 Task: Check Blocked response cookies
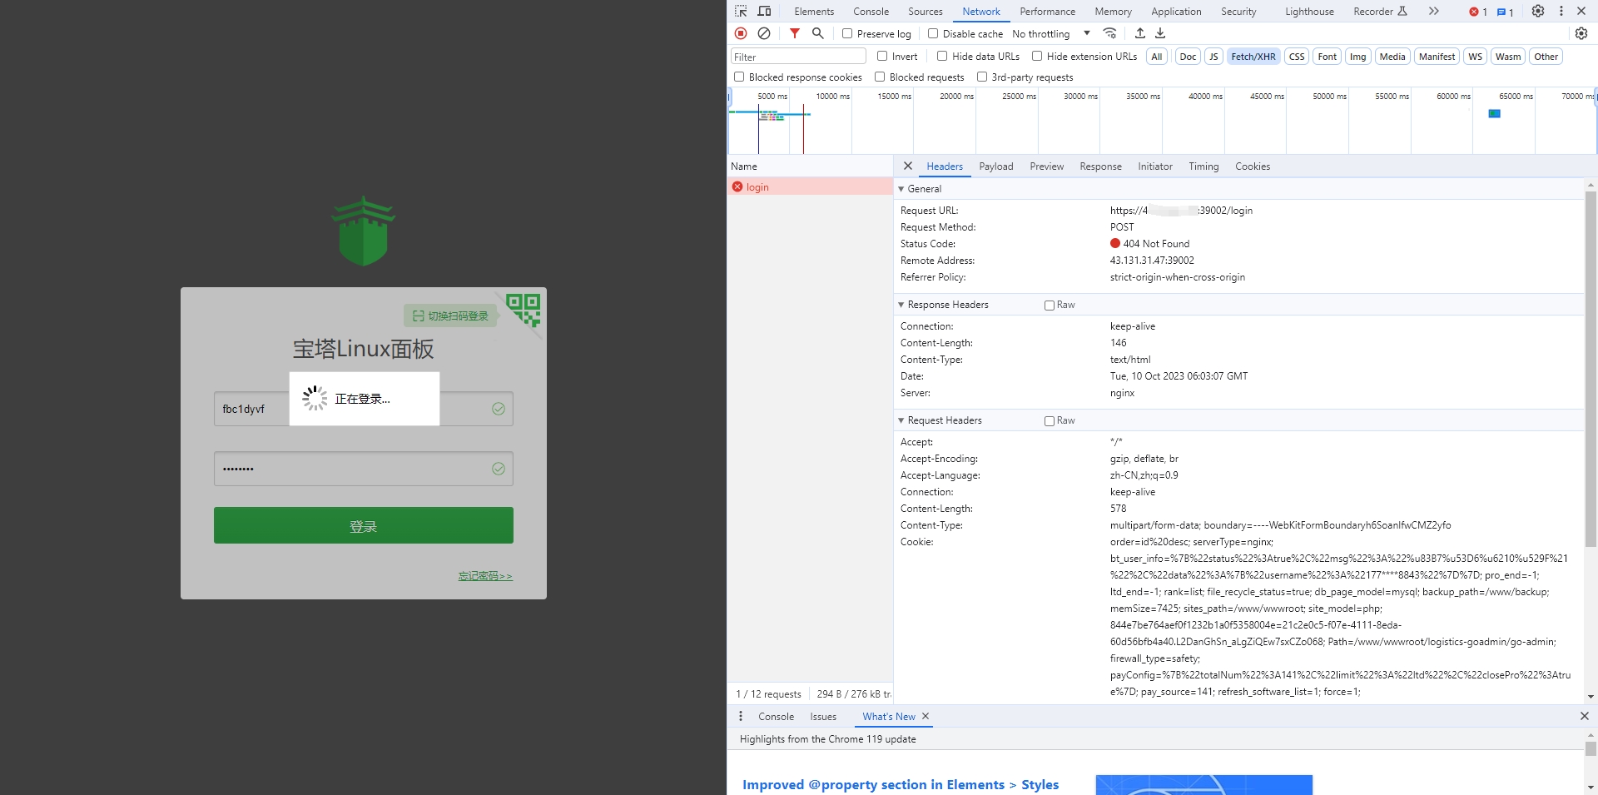click(x=739, y=77)
